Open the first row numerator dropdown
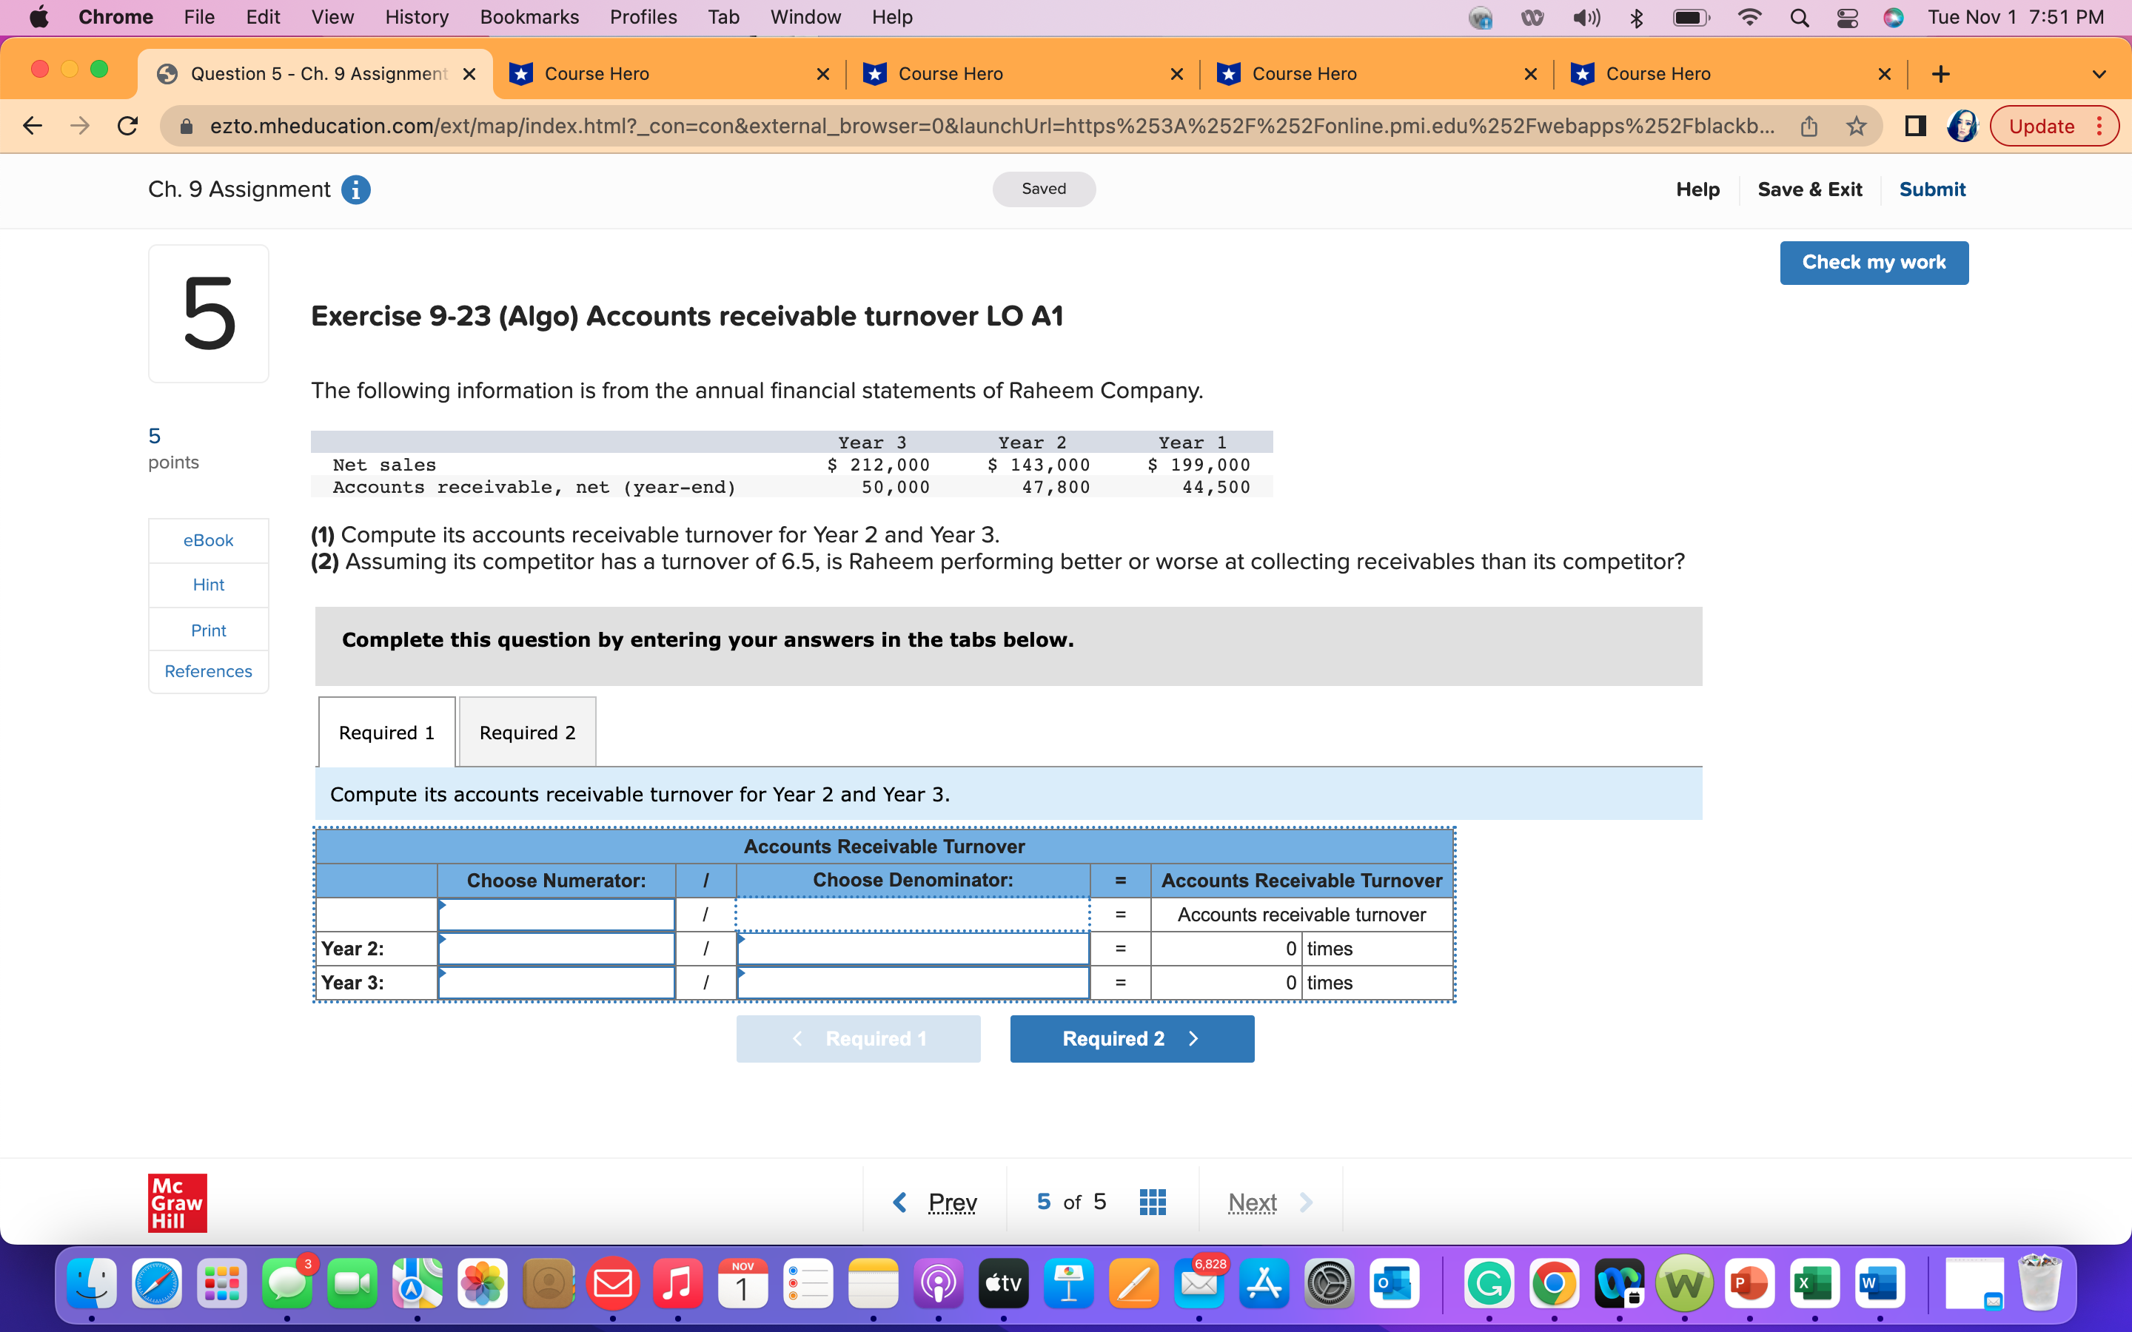Viewport: 2132px width, 1332px height. coord(556,915)
